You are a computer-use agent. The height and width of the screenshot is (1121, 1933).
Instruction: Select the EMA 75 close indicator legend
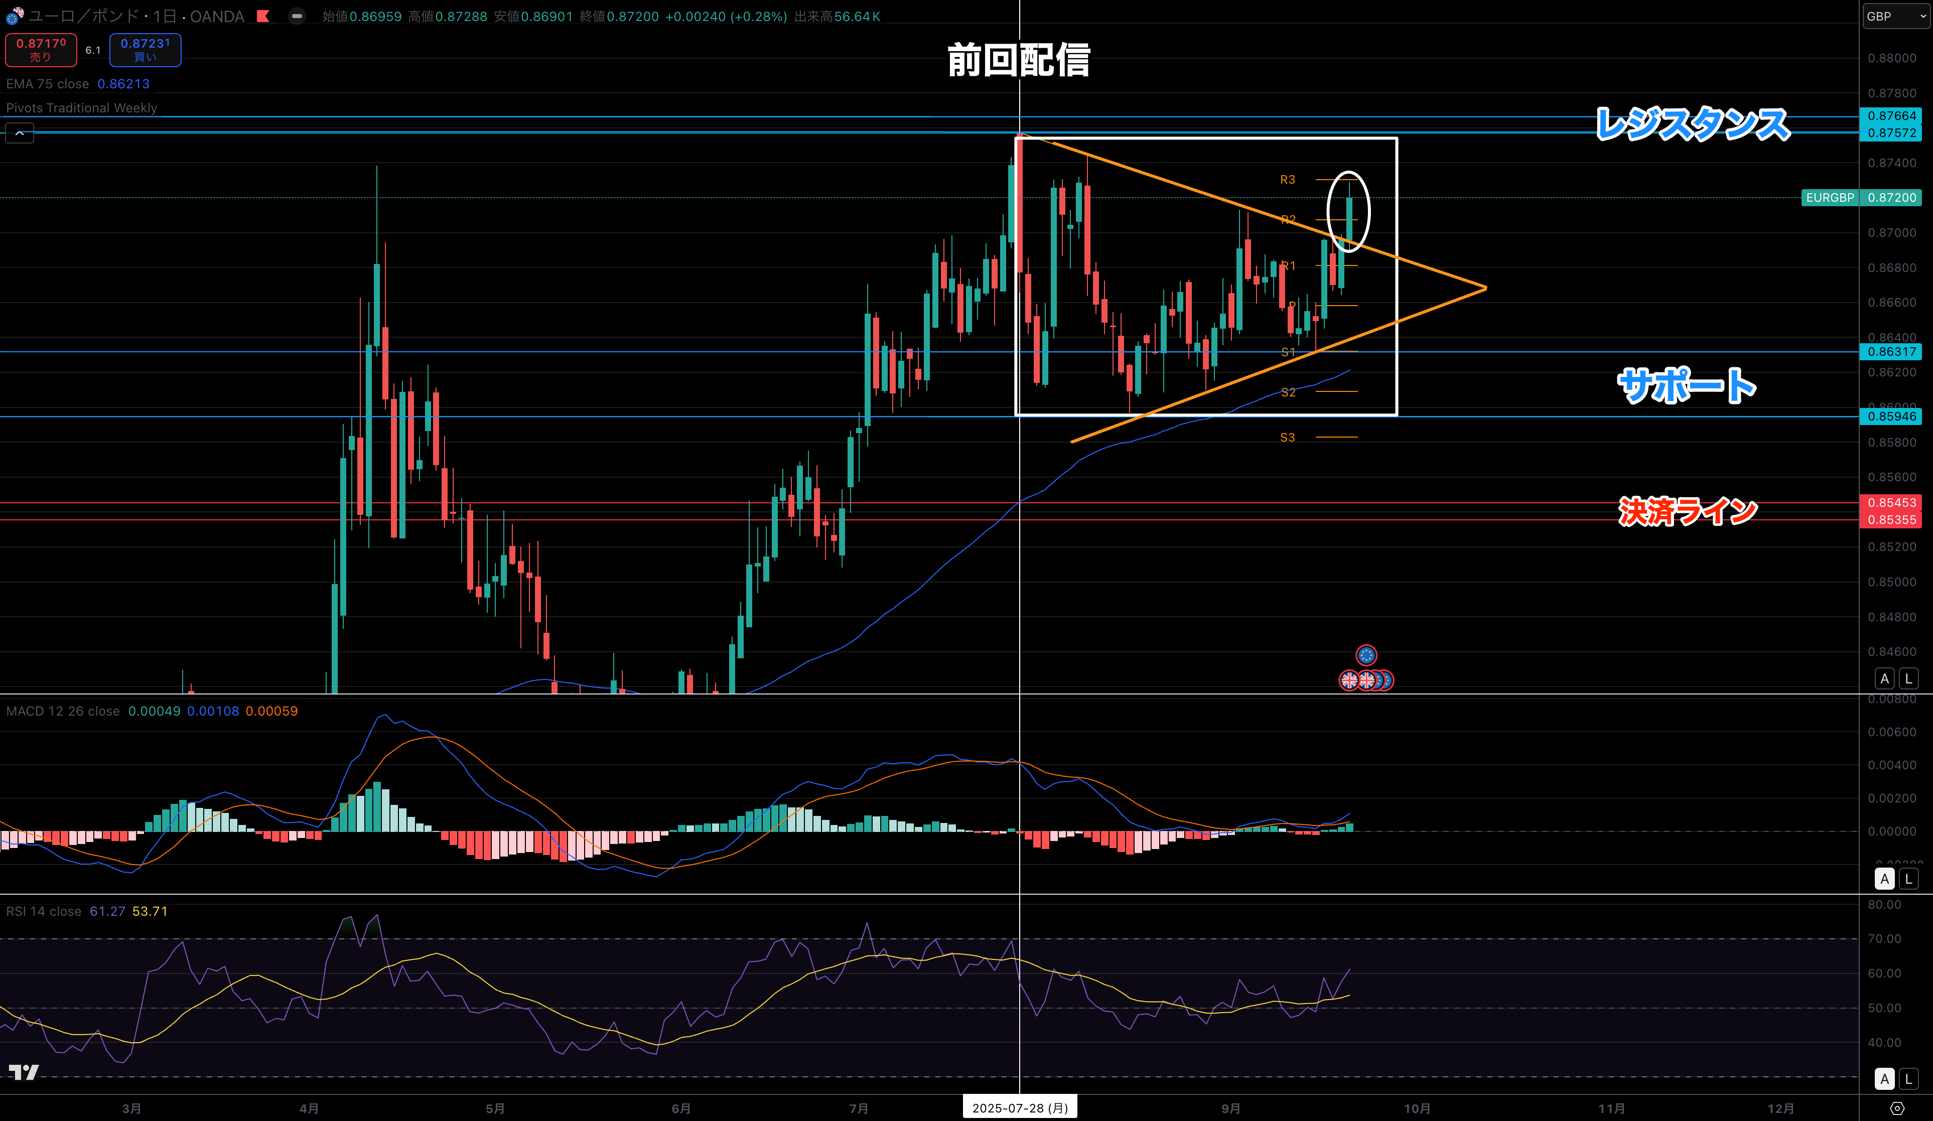(x=48, y=84)
